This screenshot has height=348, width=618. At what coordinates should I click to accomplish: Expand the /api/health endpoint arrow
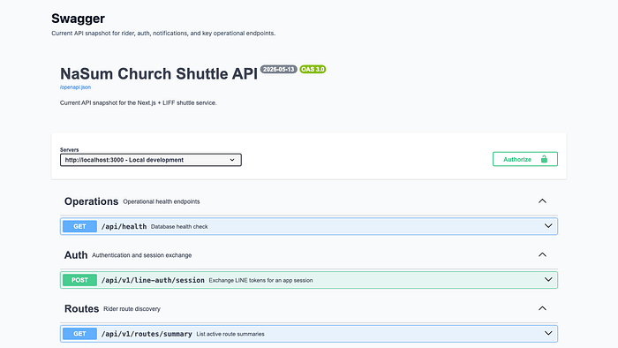[x=548, y=226]
